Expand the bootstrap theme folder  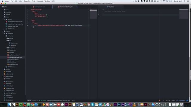[x=10, y=34]
